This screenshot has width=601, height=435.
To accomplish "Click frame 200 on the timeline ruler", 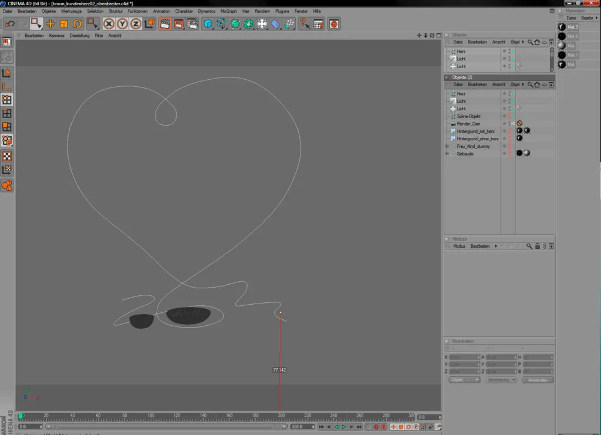I will (281, 416).
